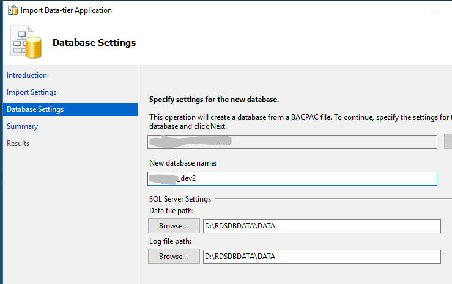Click the Data file path text field
This screenshot has width=452, height=284.
tap(322, 226)
